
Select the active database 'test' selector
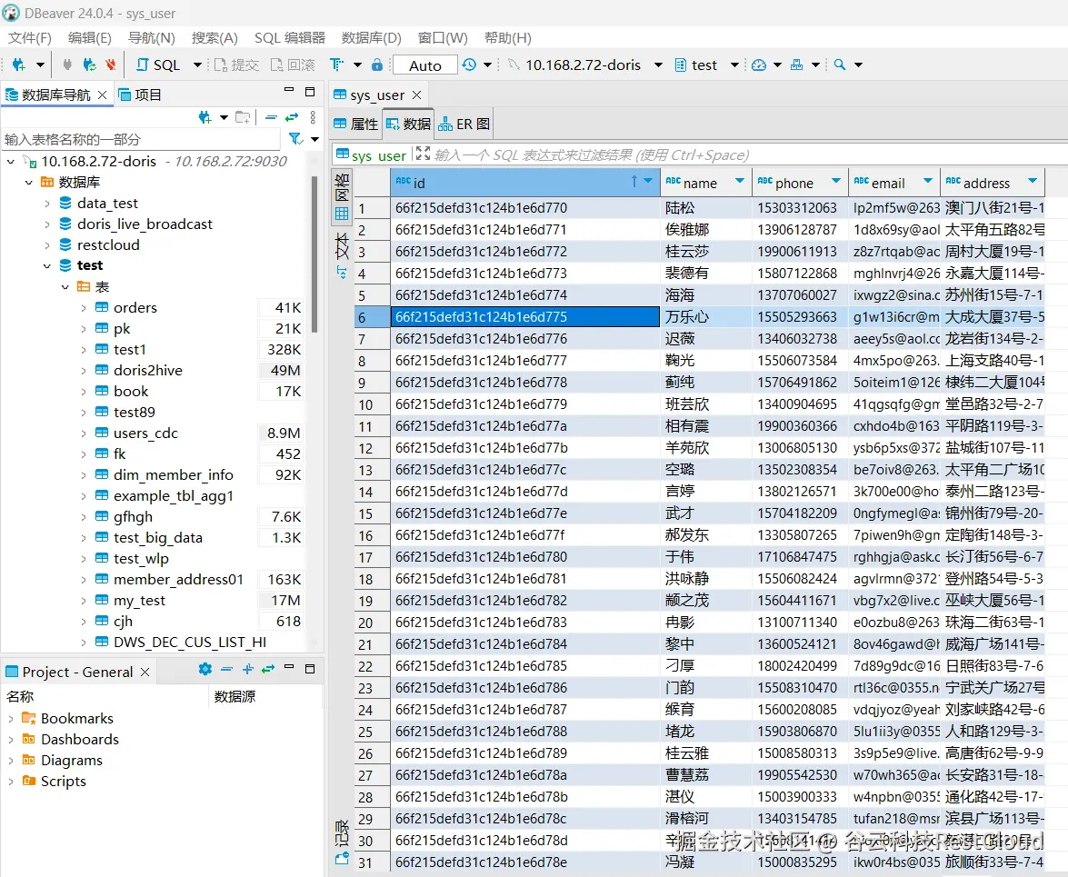point(696,65)
